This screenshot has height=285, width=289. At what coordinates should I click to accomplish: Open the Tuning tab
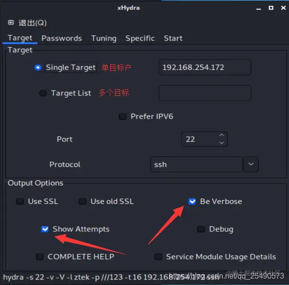pos(104,38)
